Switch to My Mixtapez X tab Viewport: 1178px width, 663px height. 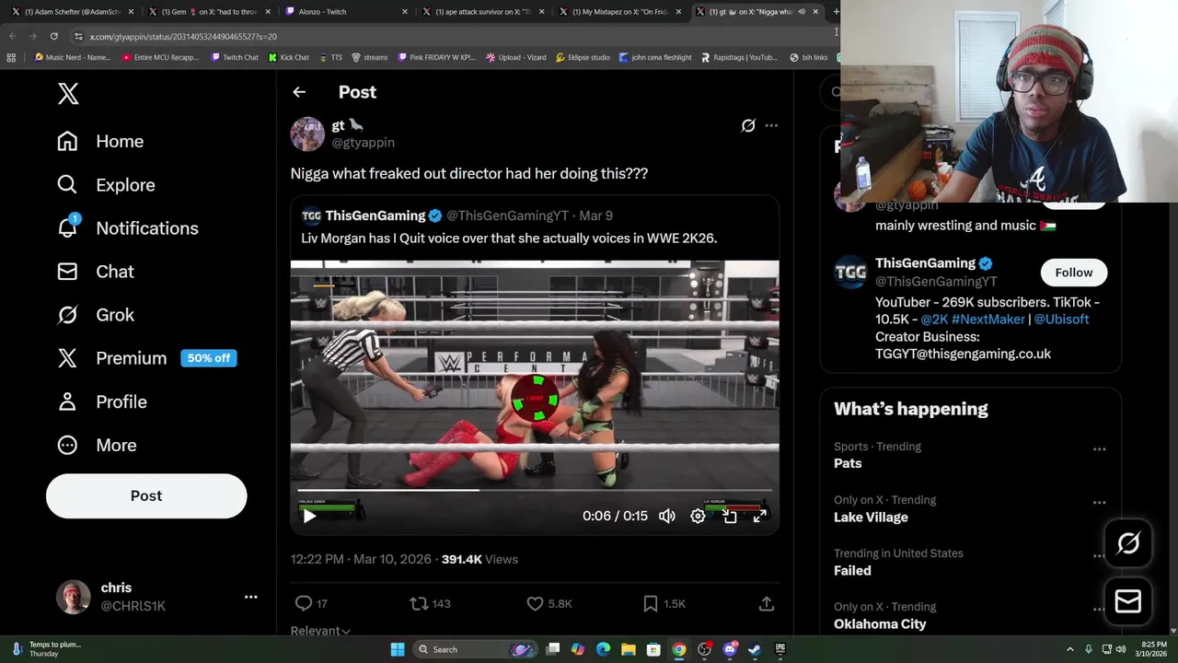pyautogui.click(x=619, y=11)
